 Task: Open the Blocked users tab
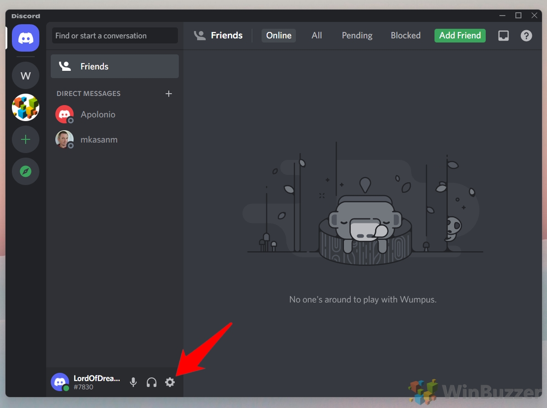point(406,36)
